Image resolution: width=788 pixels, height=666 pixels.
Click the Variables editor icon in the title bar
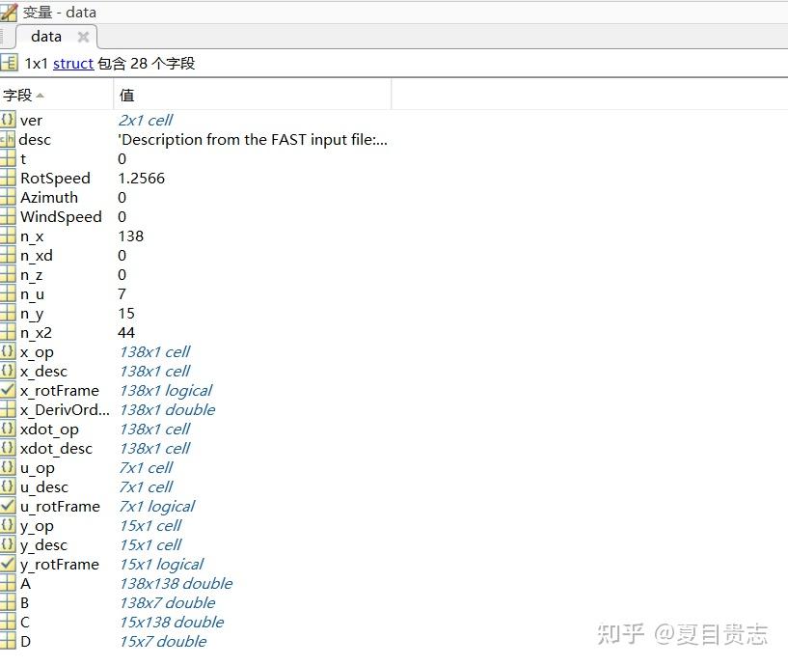tap(10, 11)
